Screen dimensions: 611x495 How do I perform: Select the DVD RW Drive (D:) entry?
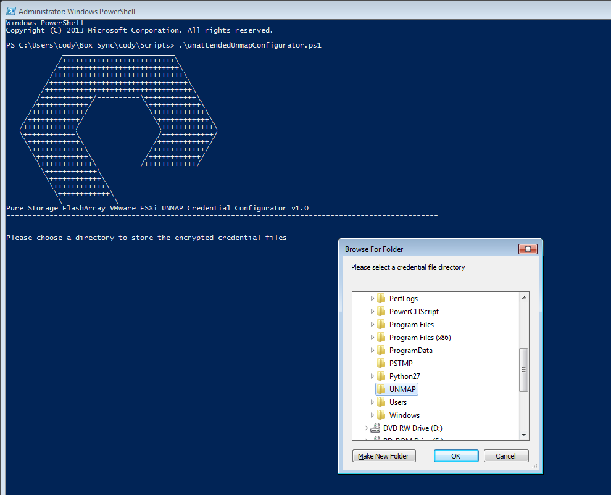[x=413, y=428]
